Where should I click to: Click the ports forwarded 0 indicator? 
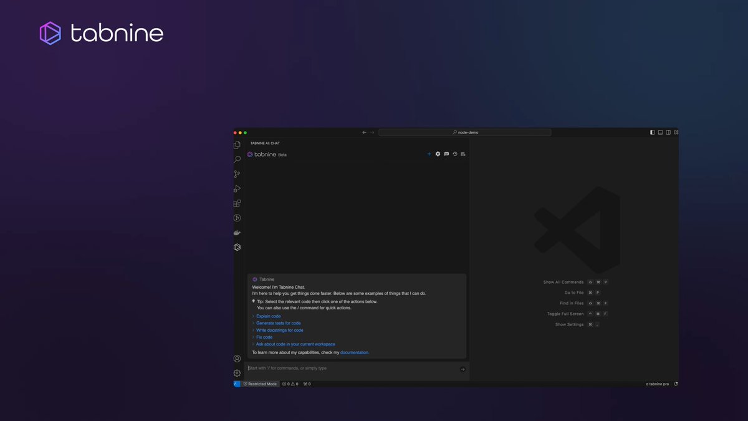pos(307,384)
